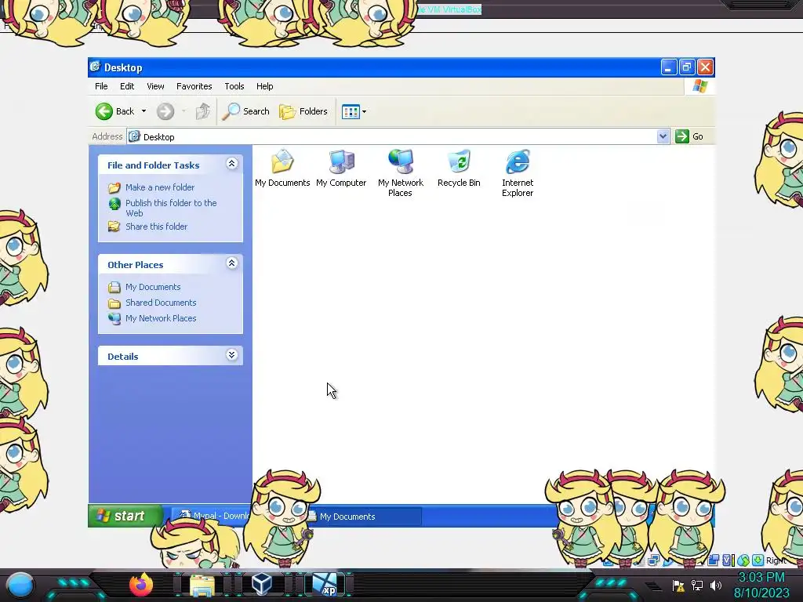Open the Tools menu
803x602 pixels.
pos(234,86)
